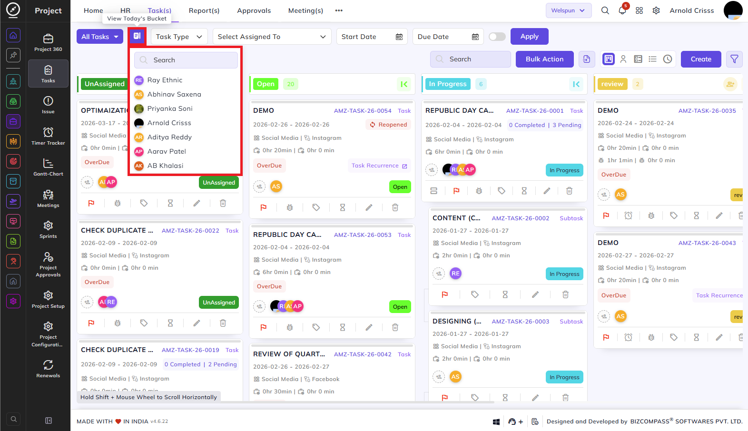Viewport: 748px width, 431px height.
Task: Open Sprints section
Action: (48, 230)
